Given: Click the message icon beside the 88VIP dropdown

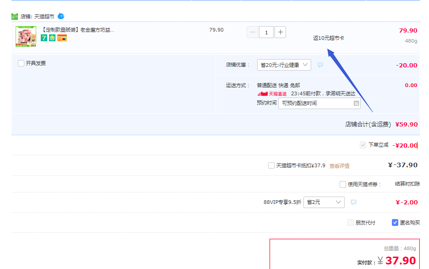Looking at the screenshot, I should coord(353,202).
